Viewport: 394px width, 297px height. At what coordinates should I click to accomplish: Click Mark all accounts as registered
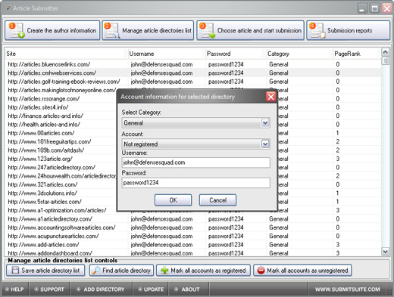point(203,271)
